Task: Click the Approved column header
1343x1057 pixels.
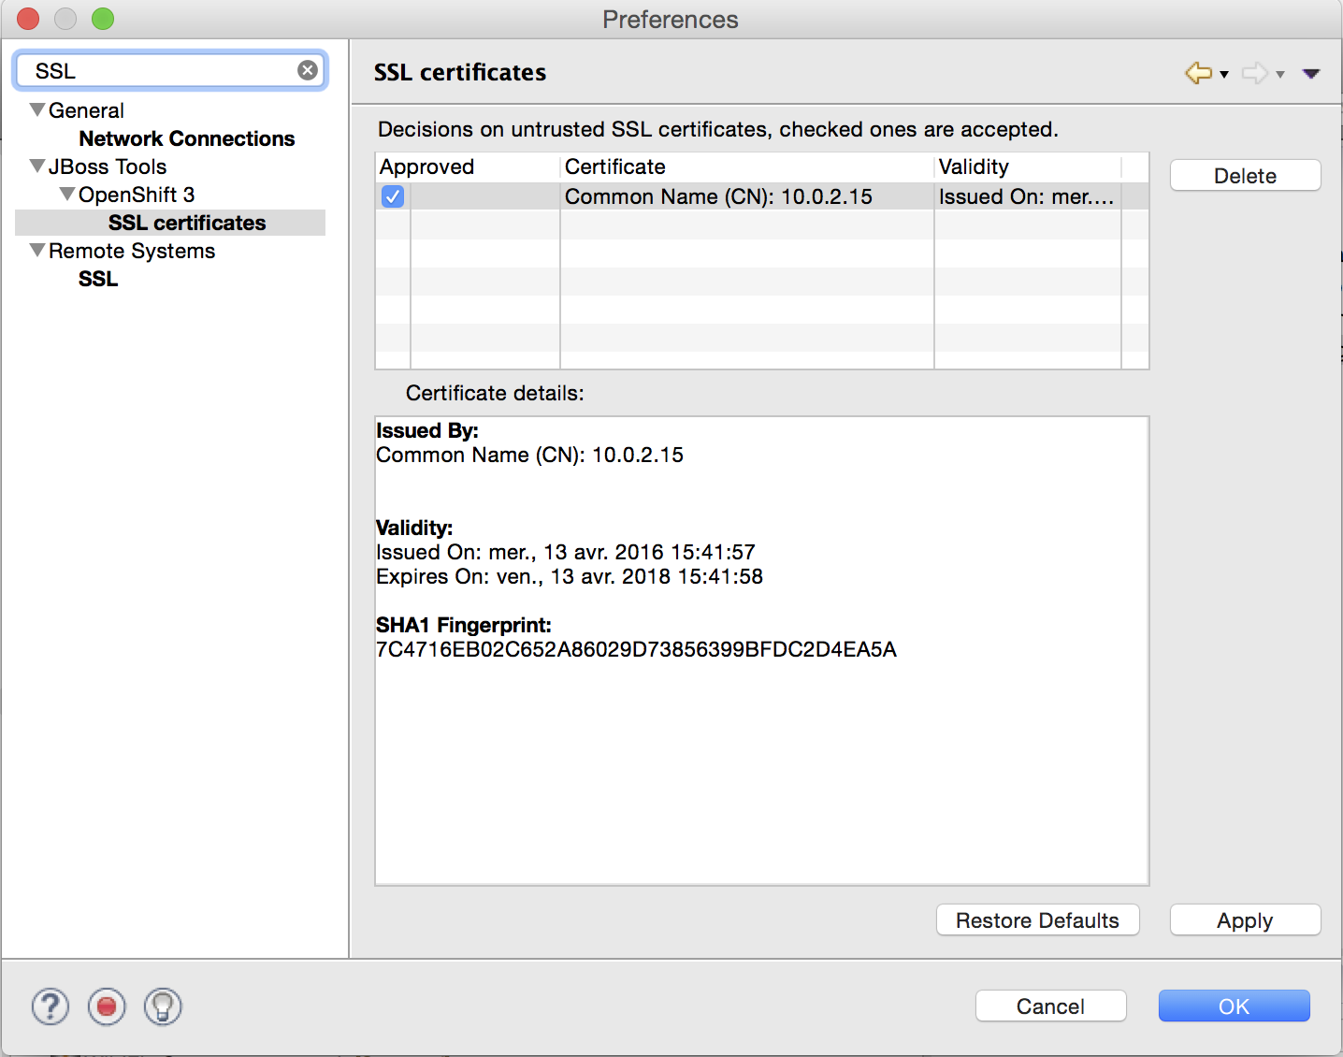Action: (468, 167)
